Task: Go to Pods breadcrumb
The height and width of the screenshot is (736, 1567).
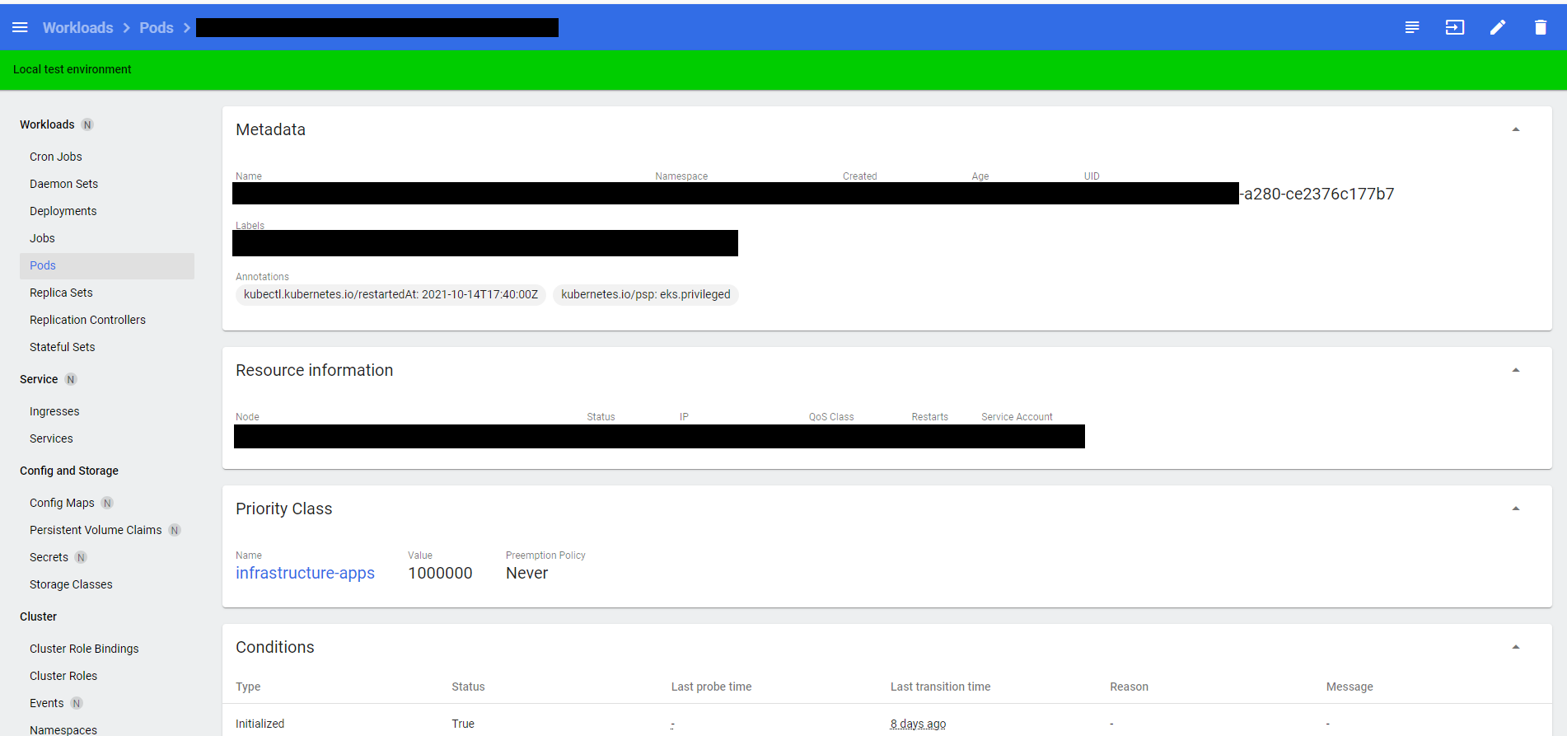Action: (x=157, y=27)
